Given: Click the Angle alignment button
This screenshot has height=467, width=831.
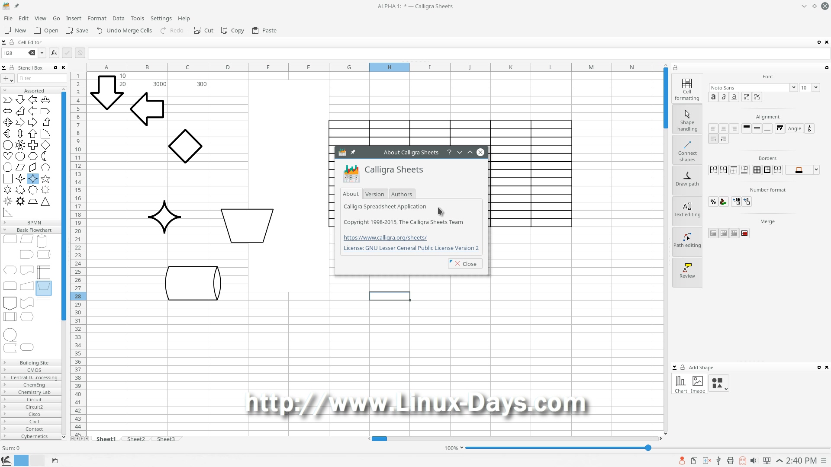Looking at the screenshot, I should [794, 128].
